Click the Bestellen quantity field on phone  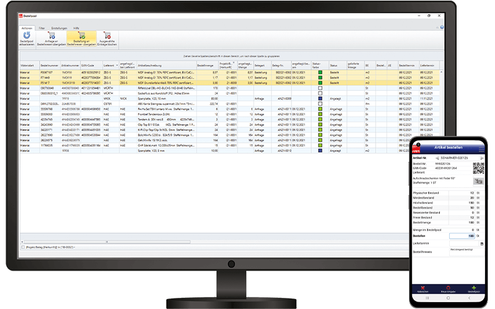pyautogui.click(x=462, y=236)
